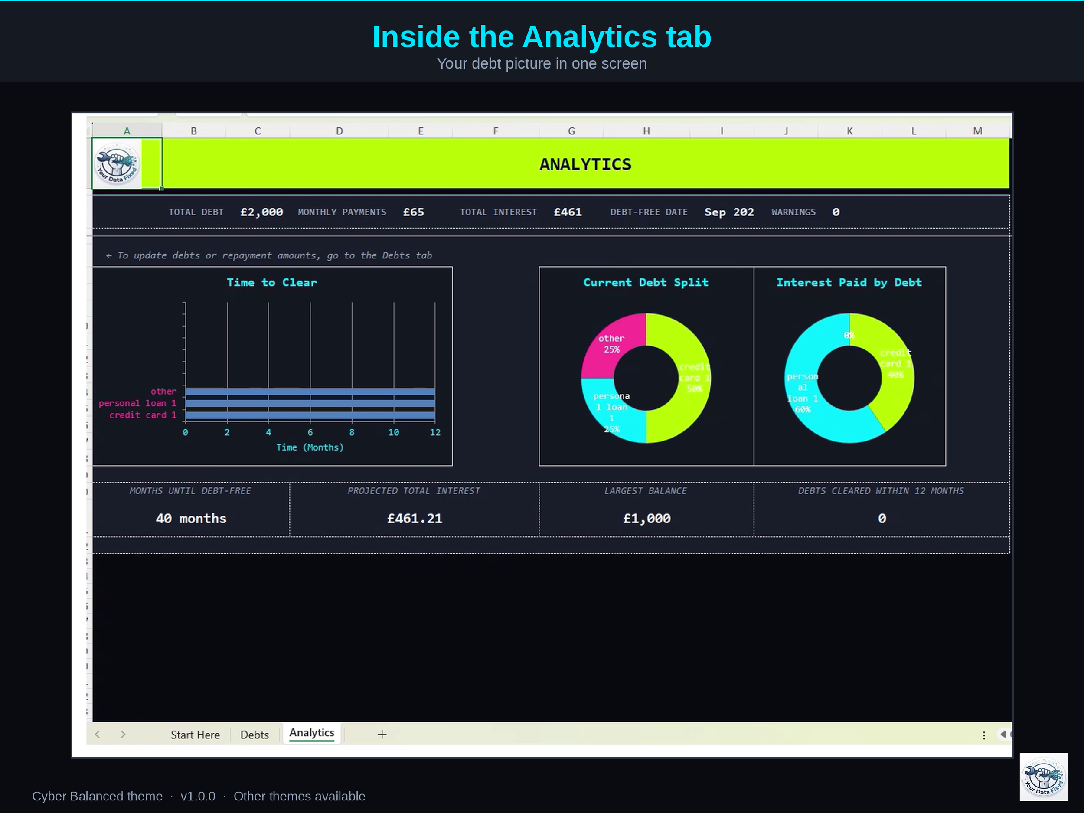Click the Time to Clear chart title
The width and height of the screenshot is (1084, 813).
click(271, 282)
